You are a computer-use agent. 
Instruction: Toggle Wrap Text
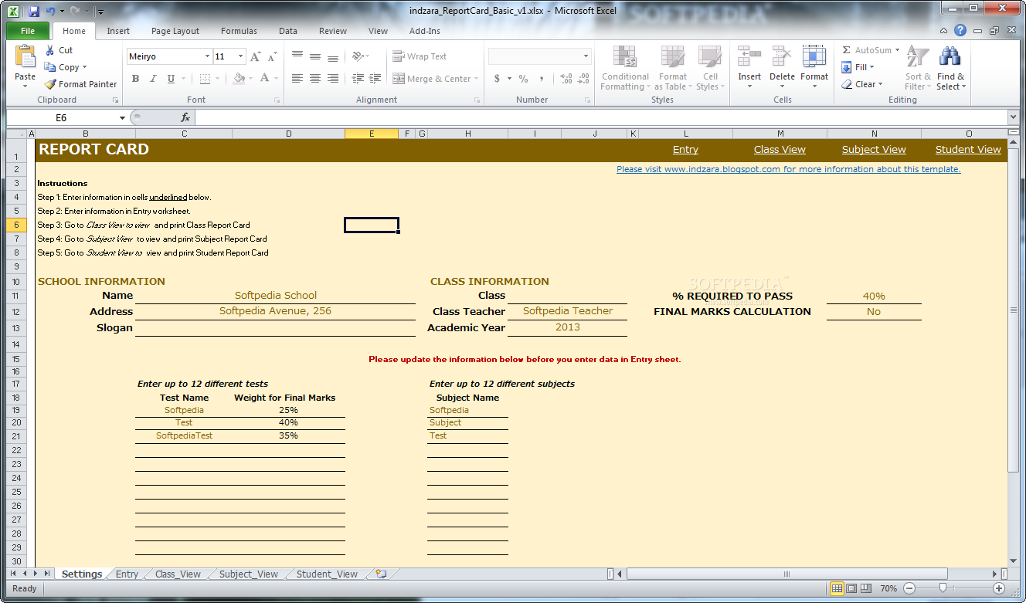pos(420,56)
